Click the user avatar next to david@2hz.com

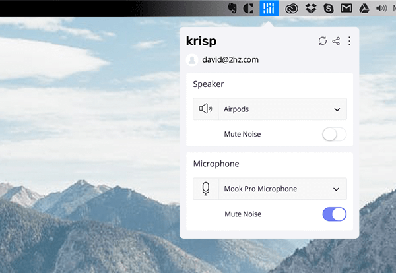(192, 60)
